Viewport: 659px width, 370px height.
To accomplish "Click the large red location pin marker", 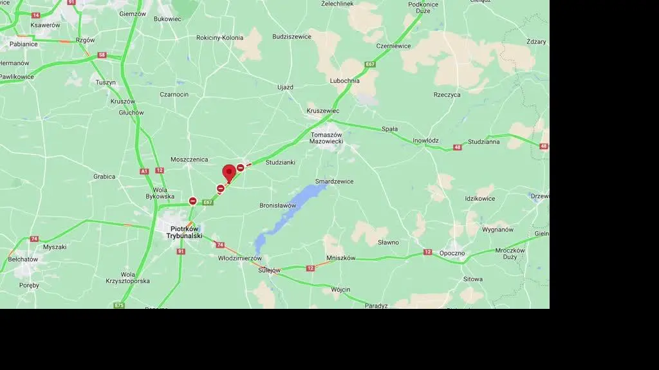I will click(229, 174).
